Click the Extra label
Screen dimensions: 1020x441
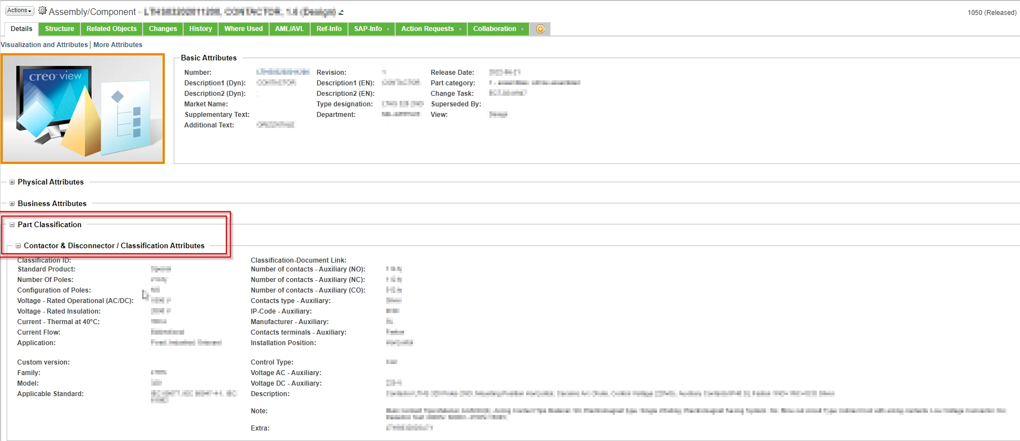tap(260, 428)
